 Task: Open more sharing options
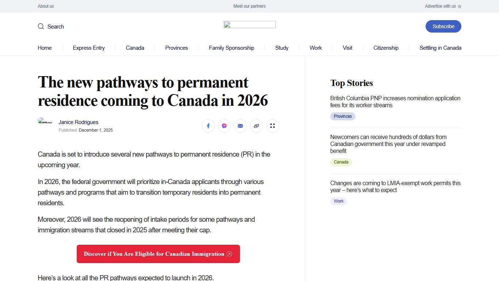(273, 126)
